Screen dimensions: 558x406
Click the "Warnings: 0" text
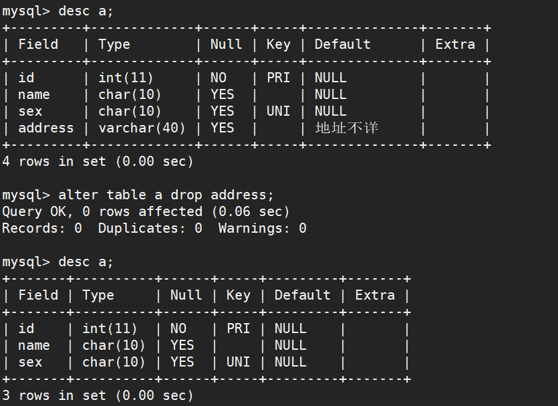pyautogui.click(x=262, y=228)
